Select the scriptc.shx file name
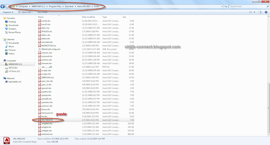The width and height of the screenshot is (270, 145). 46,70
